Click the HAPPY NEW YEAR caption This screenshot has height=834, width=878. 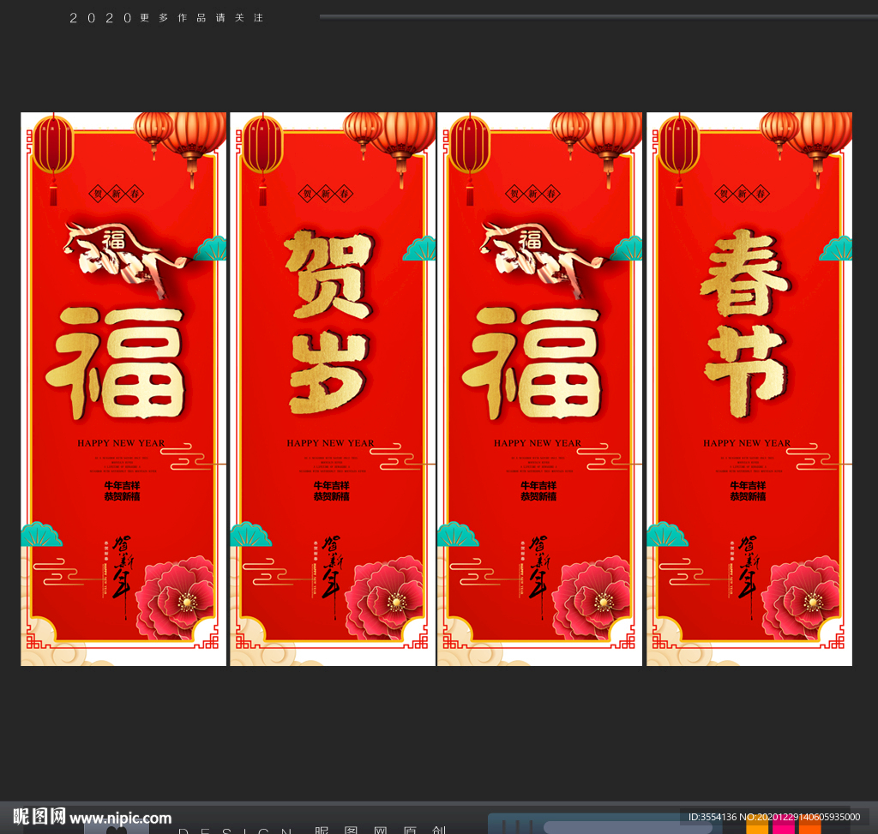(x=121, y=443)
